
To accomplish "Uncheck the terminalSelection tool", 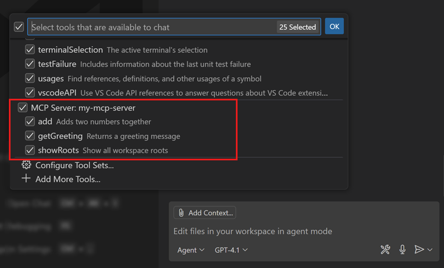I will (30, 50).
